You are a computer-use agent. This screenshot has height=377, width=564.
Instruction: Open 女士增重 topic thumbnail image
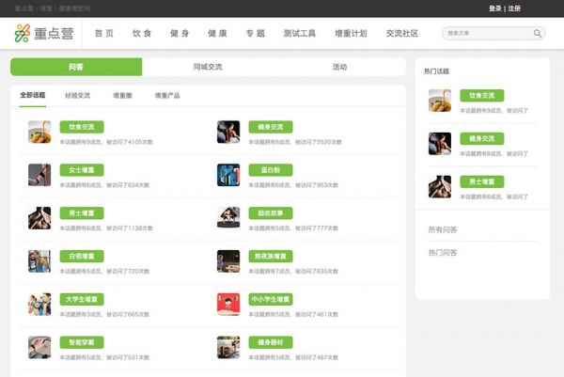39,175
